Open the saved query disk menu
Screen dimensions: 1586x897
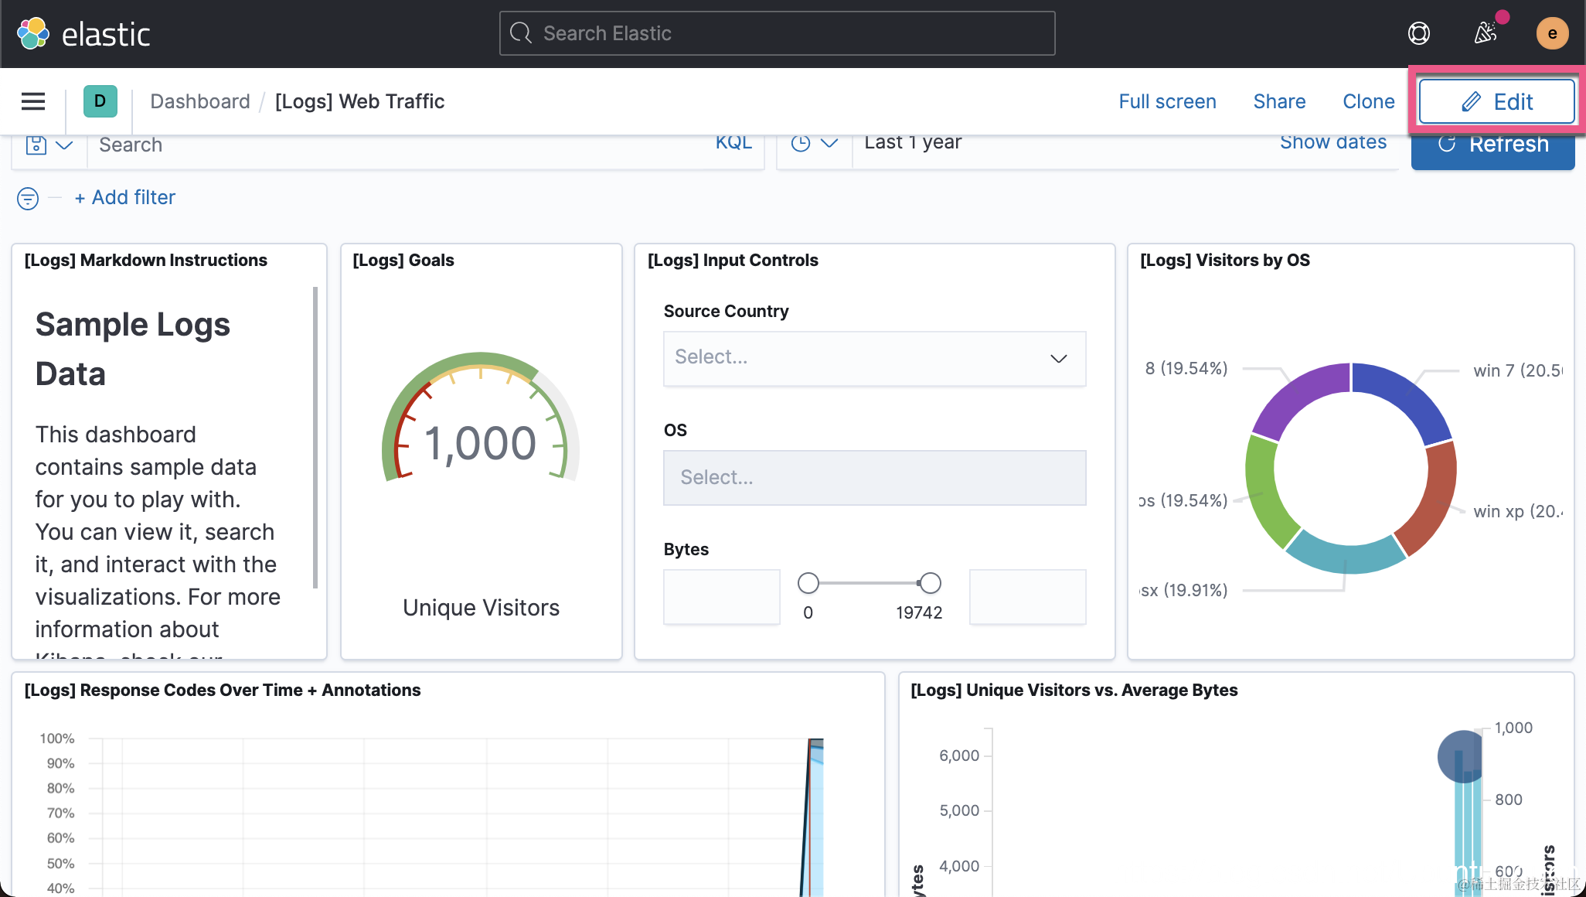click(49, 145)
